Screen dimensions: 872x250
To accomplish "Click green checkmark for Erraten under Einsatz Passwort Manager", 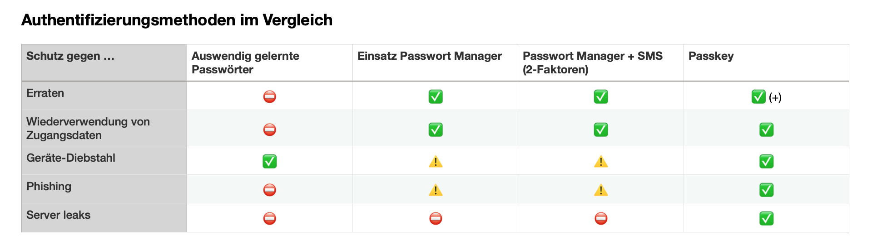I will 436,96.
